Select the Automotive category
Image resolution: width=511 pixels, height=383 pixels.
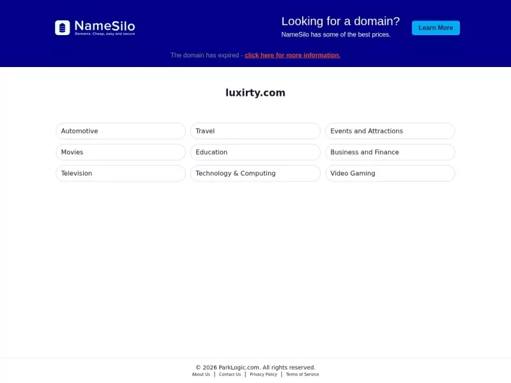pos(121,131)
